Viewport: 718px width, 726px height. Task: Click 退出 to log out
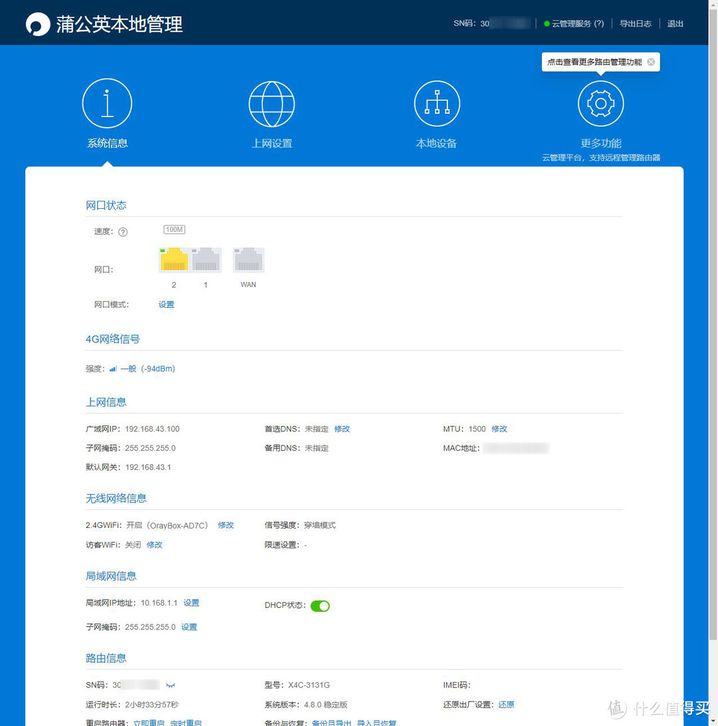point(675,24)
